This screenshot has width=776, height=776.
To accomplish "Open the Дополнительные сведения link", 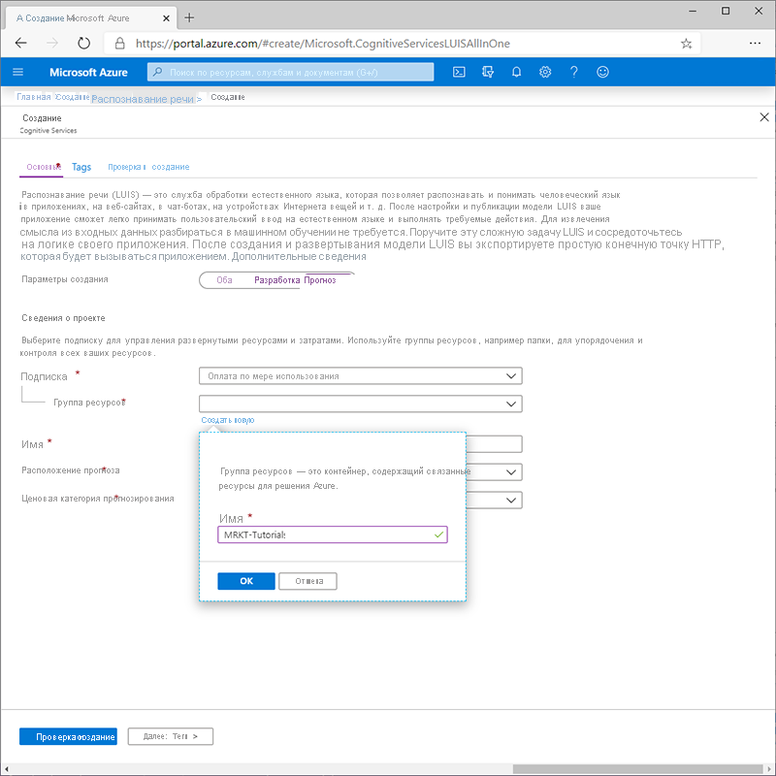I will (299, 256).
